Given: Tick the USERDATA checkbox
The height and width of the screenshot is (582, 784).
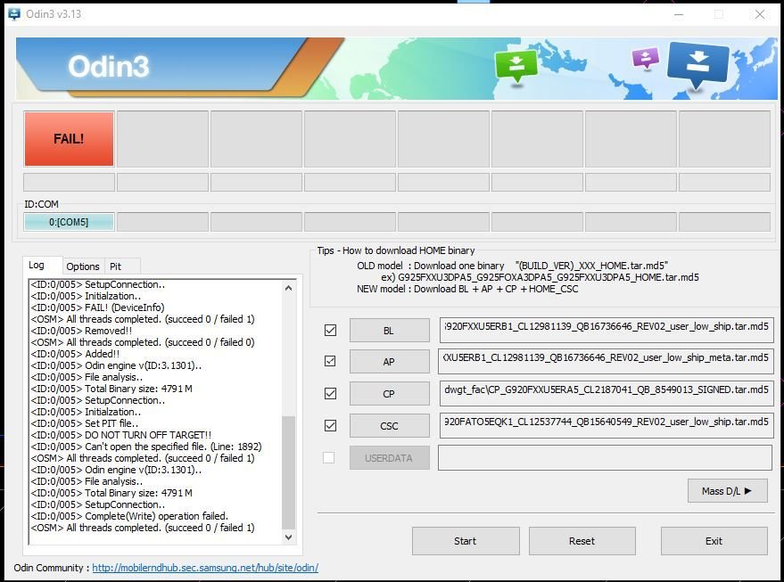Looking at the screenshot, I should point(328,457).
